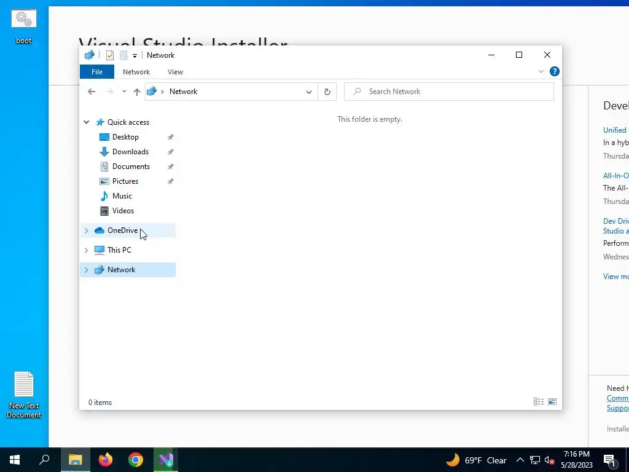
Task: Open the Windows Start menu
Action: pos(15,460)
